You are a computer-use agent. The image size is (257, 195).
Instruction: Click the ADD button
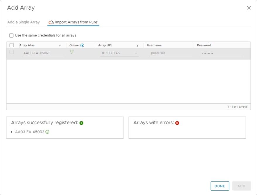241,186
